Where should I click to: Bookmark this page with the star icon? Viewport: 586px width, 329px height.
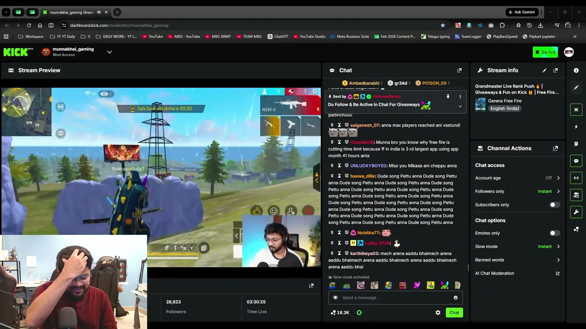click(443, 25)
